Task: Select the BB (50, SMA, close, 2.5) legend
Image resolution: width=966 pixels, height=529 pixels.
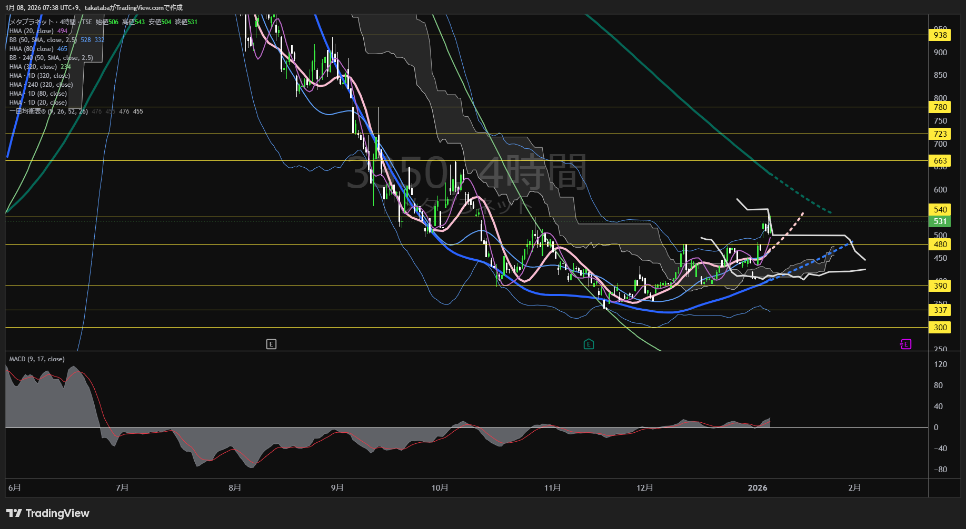Action: pyautogui.click(x=43, y=40)
